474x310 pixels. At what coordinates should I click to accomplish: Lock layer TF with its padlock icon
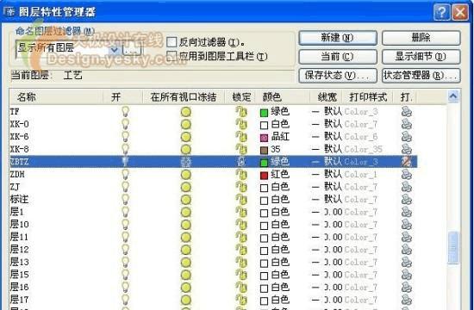241,111
